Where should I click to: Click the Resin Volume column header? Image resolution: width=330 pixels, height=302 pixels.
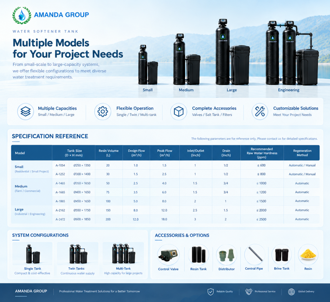108,153
